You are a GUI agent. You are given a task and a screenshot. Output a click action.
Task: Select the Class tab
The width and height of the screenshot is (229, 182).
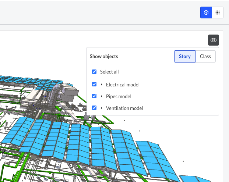point(205,56)
